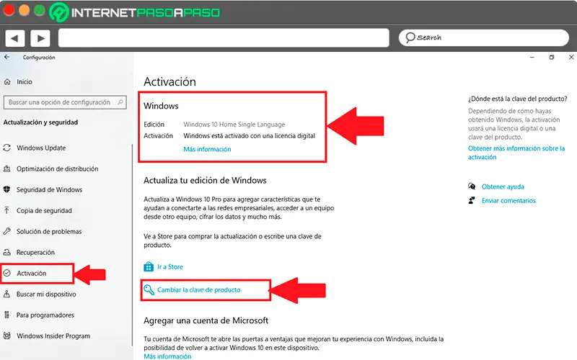
Task: Click the yellow minimize dot
Action: point(25,10)
